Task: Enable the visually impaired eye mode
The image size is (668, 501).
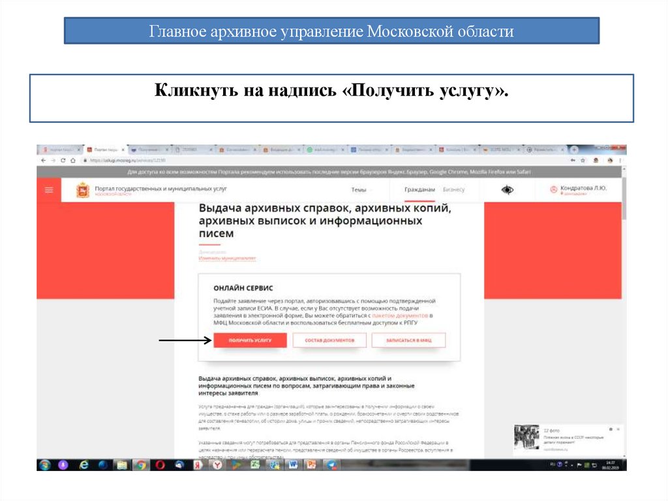Action: (x=507, y=189)
